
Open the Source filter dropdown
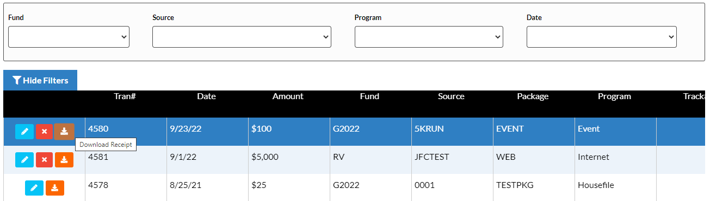pos(242,37)
